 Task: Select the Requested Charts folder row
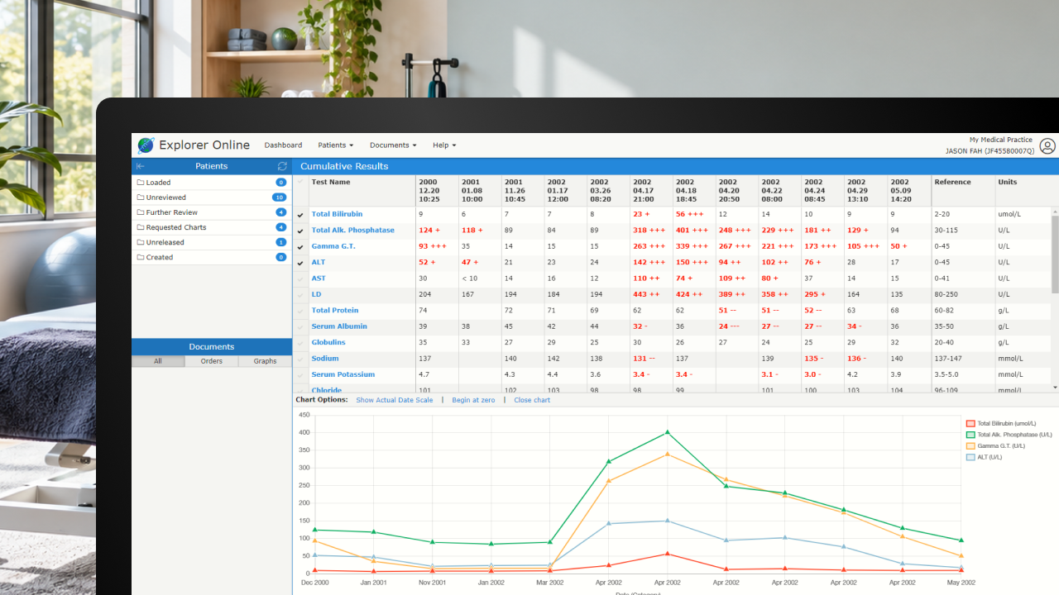(212, 227)
